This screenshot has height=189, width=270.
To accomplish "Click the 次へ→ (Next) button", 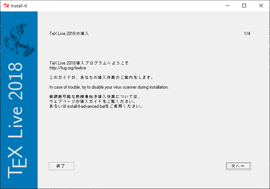I will click(x=238, y=166).
